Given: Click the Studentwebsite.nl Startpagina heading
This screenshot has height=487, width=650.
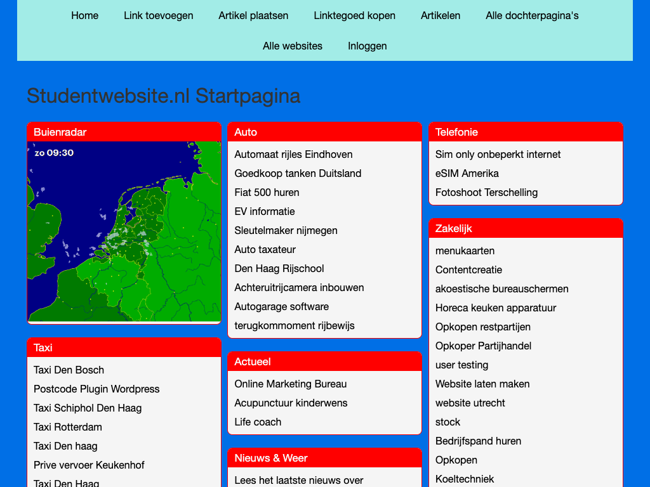Looking at the screenshot, I should [163, 96].
